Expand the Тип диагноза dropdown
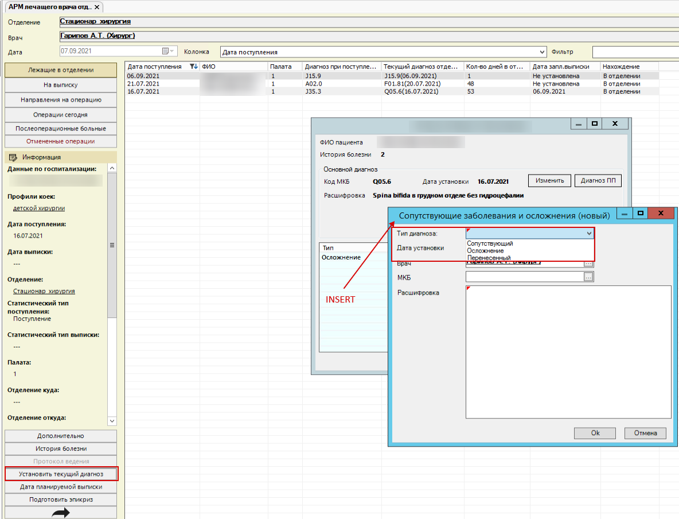This screenshot has height=519, width=679. (x=589, y=233)
